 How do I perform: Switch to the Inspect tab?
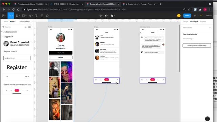[x=203, y=21]
